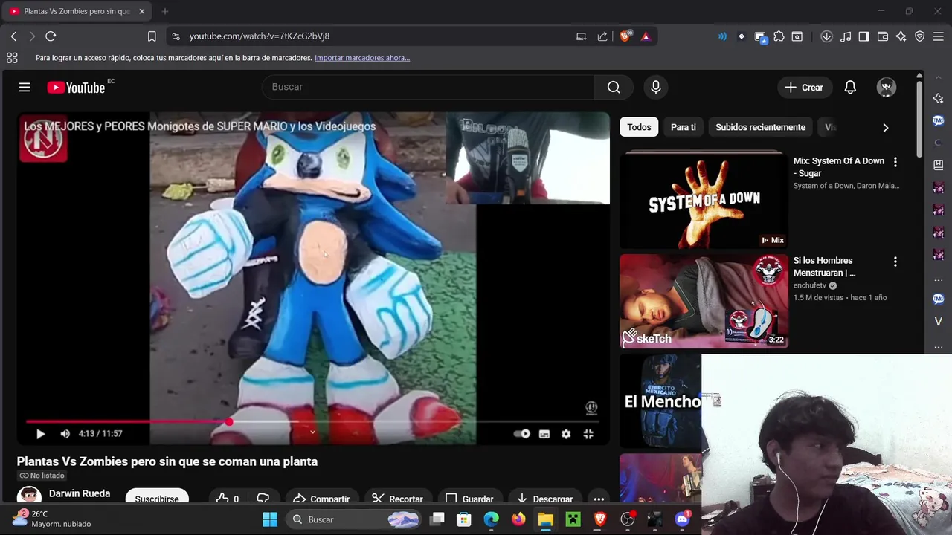
Task: Open the Darwin Rueda channel name
Action: pyautogui.click(x=80, y=493)
